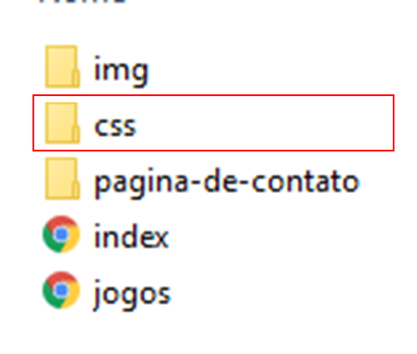Click the partially visible Nome column header
The width and height of the screenshot is (417, 354).
click(x=82, y=2)
